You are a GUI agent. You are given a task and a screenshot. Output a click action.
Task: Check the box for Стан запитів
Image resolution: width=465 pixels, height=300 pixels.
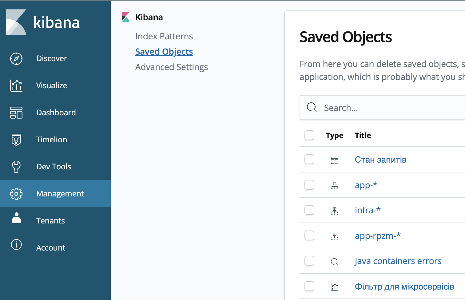(x=309, y=159)
